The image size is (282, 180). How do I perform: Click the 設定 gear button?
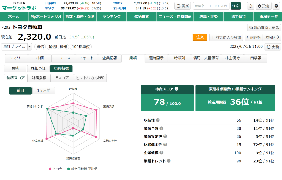264,6
